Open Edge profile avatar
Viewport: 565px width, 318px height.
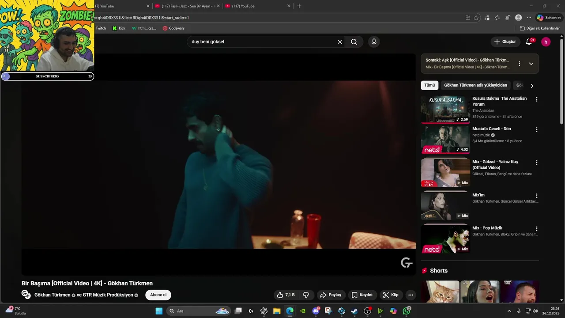(518, 18)
